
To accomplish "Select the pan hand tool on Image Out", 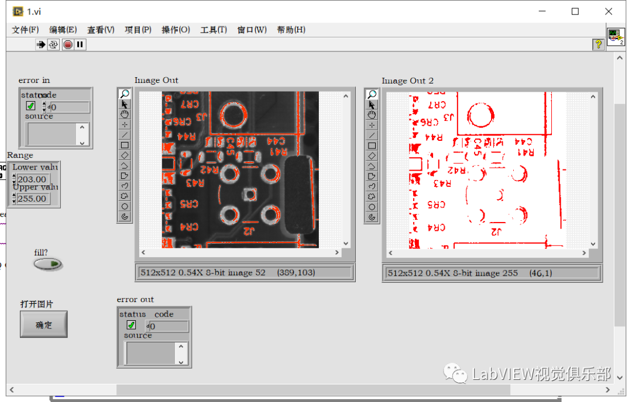I will click(124, 114).
